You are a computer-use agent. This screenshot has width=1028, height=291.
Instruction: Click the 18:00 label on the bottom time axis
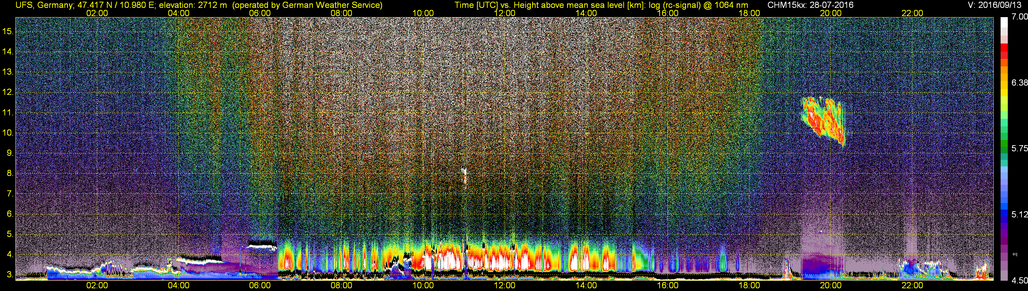(x=749, y=286)
